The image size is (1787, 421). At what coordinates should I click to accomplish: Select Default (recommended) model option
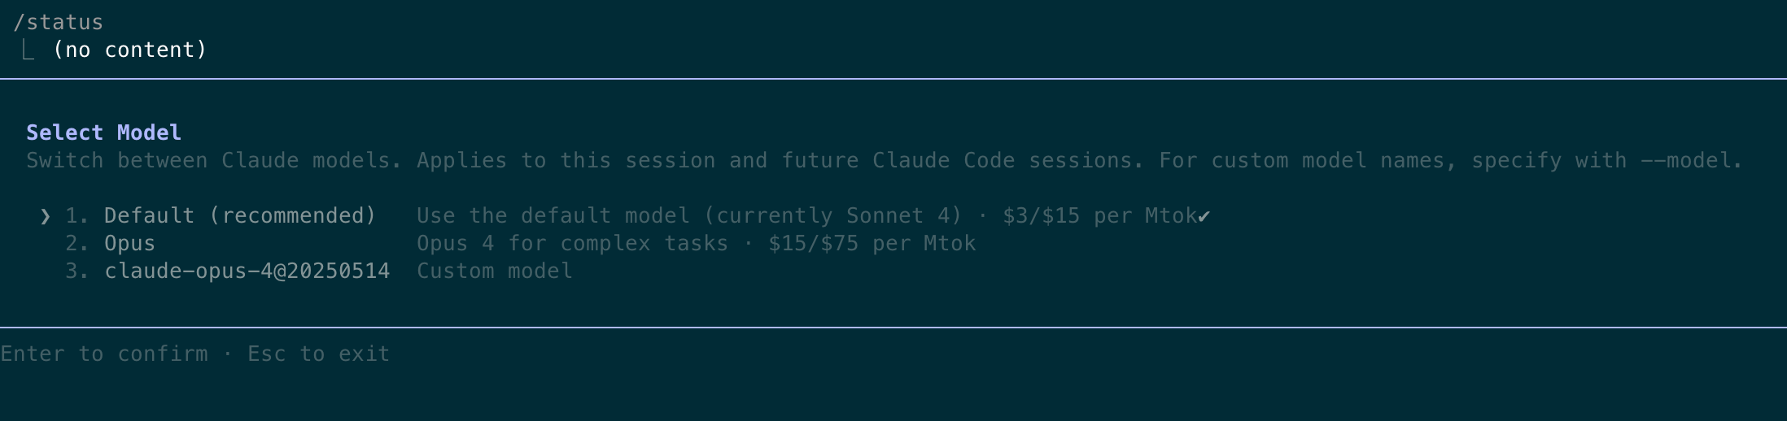(x=241, y=216)
